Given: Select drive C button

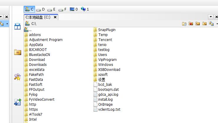Looking at the screenshot, I should (29, 9).
